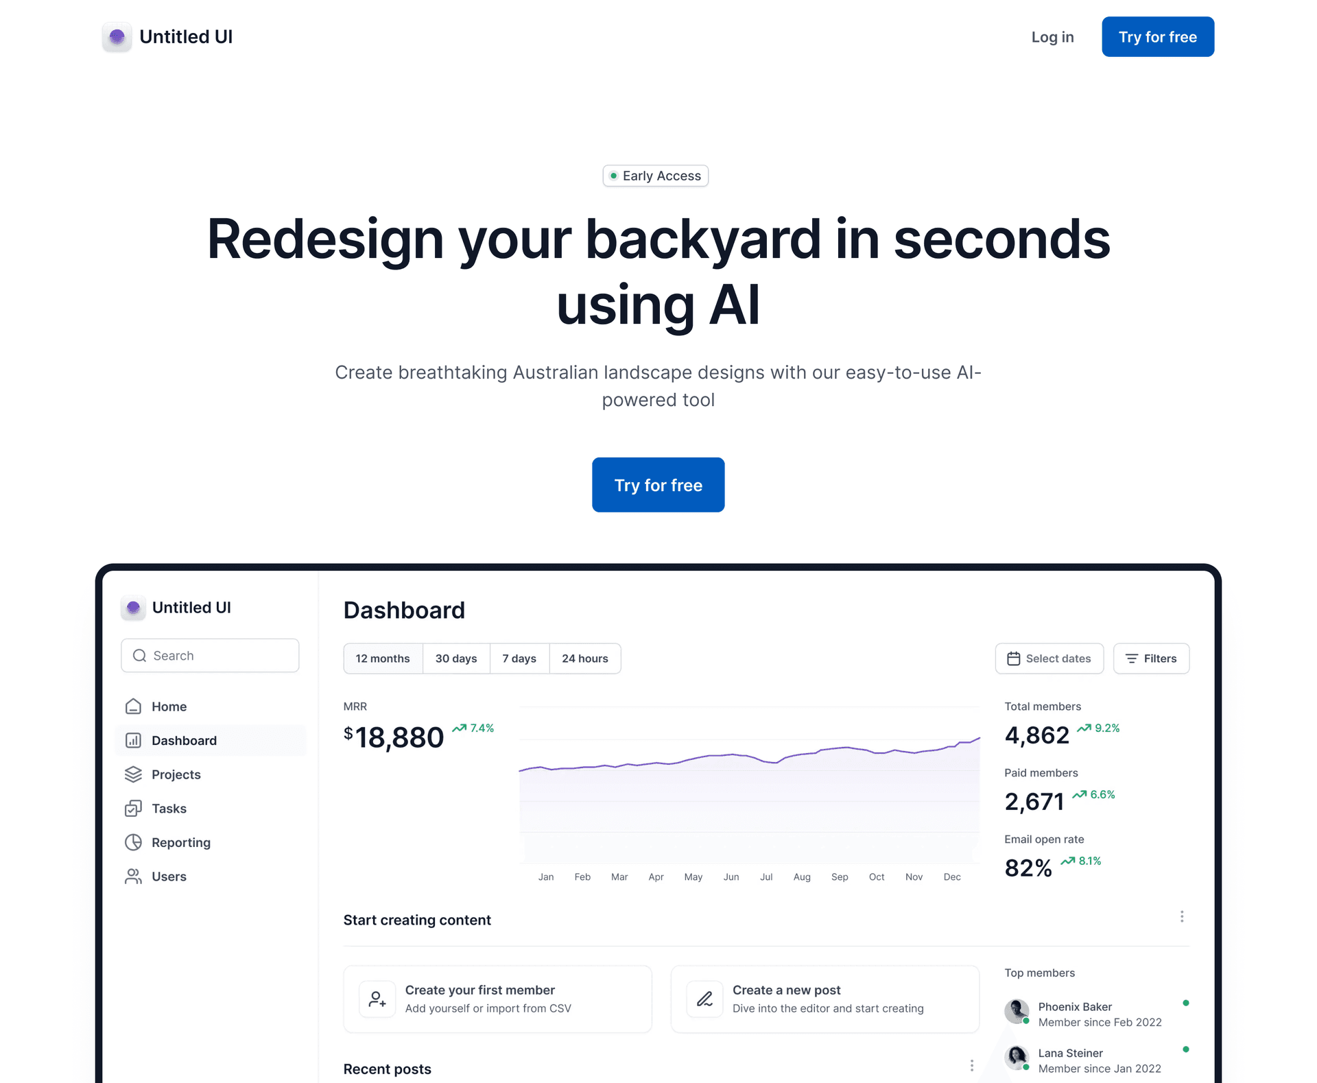
Task: Select the 12 months tab
Action: [x=383, y=658]
